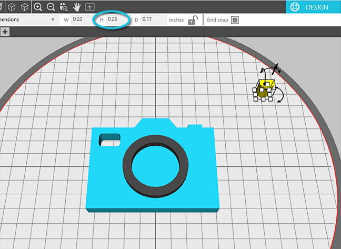The height and width of the screenshot is (249, 341).
Task: Click the Grid snap label
Action: [x=217, y=20]
